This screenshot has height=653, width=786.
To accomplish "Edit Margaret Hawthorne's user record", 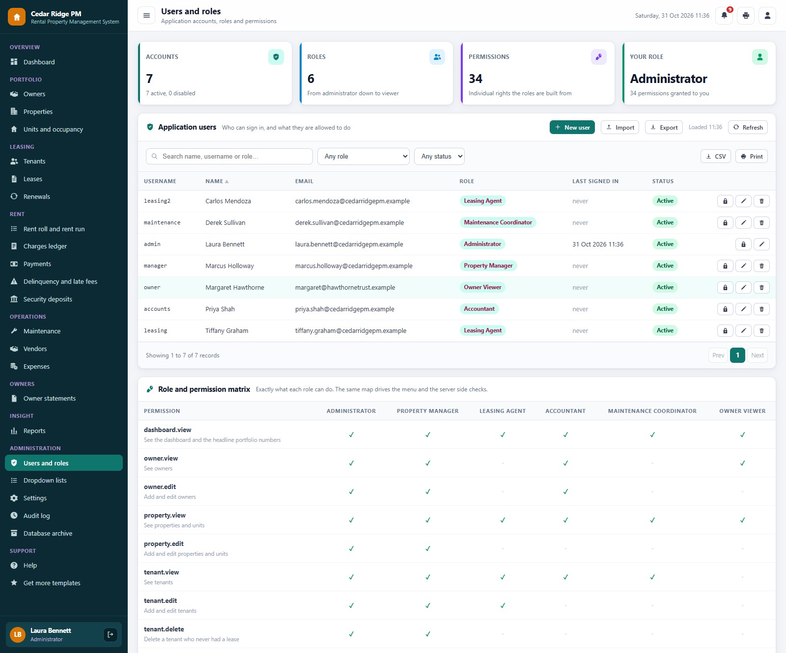I will coord(743,287).
